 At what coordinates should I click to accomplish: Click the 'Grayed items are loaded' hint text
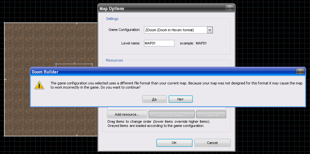click(156, 126)
